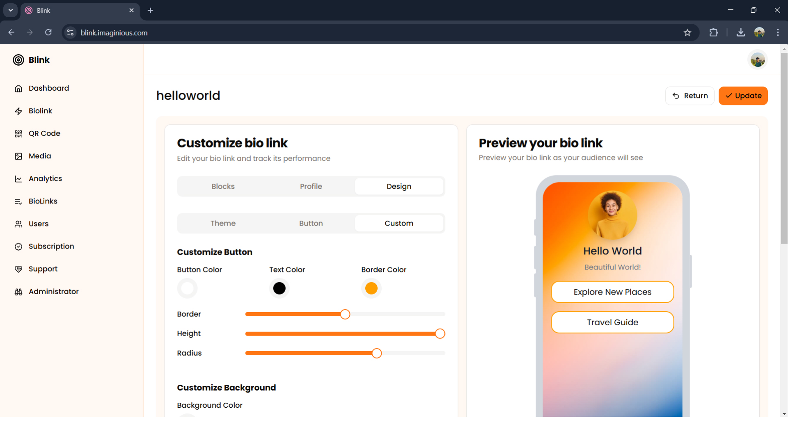The height and width of the screenshot is (443, 788).
Task: Click the browser Downloads icon
Action: pyautogui.click(x=740, y=32)
